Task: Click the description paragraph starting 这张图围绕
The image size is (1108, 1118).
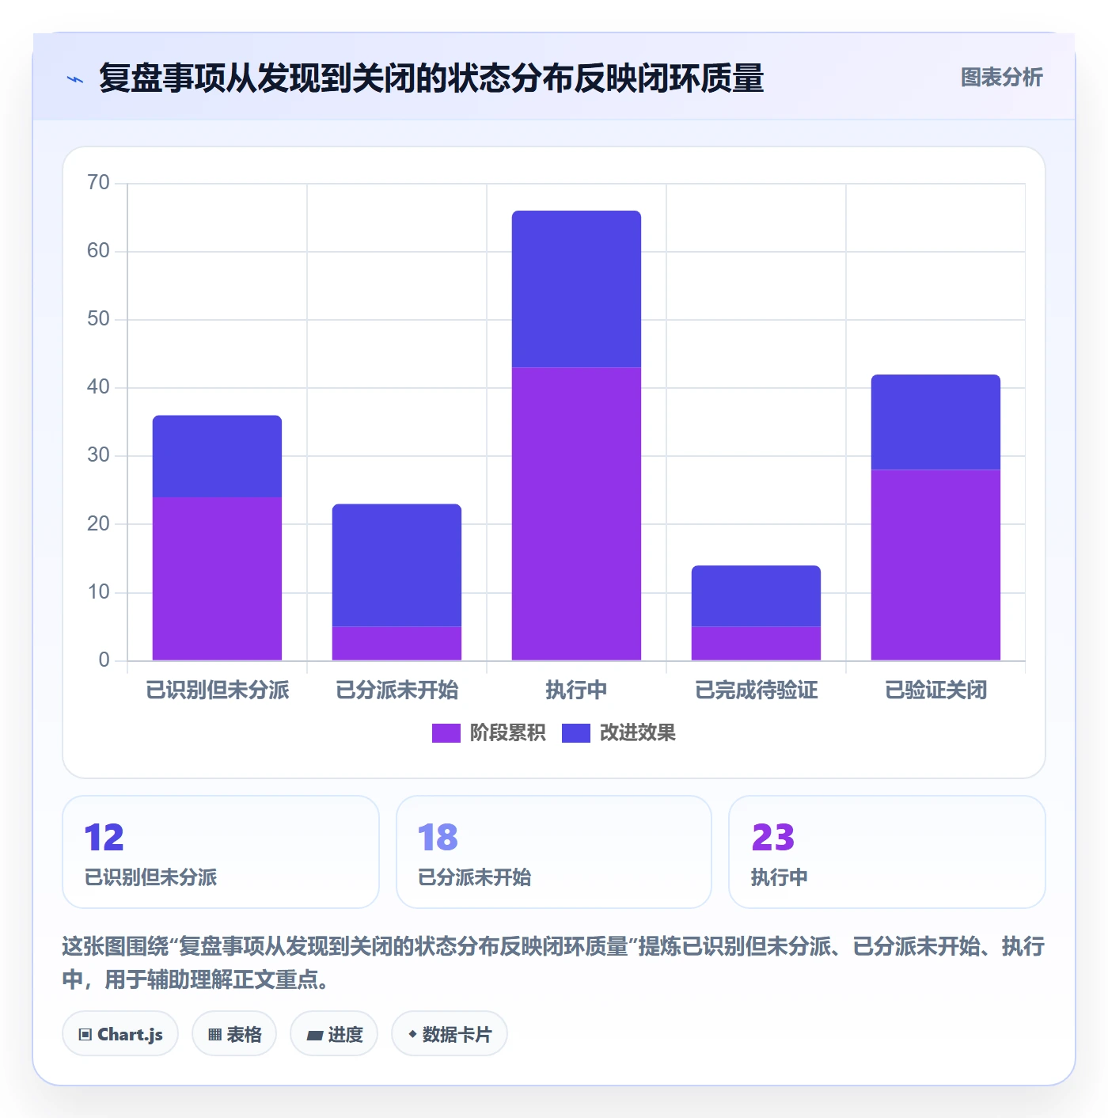Action: point(554,963)
